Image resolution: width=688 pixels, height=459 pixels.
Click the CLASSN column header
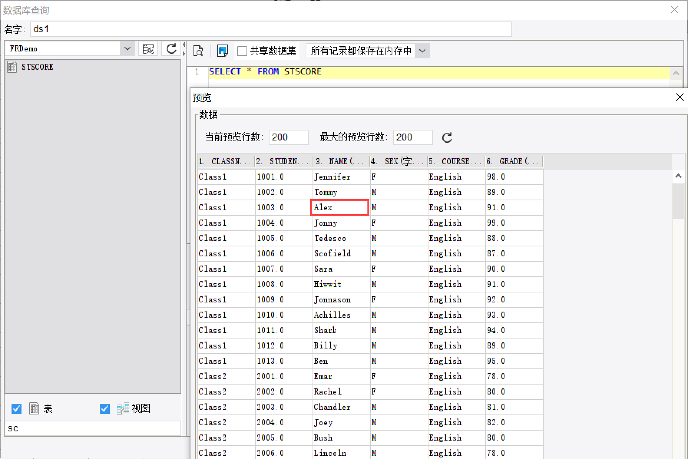(226, 161)
